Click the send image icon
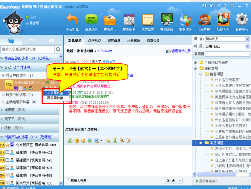Viewport: 251px width, 189px height. (x=90, y=141)
